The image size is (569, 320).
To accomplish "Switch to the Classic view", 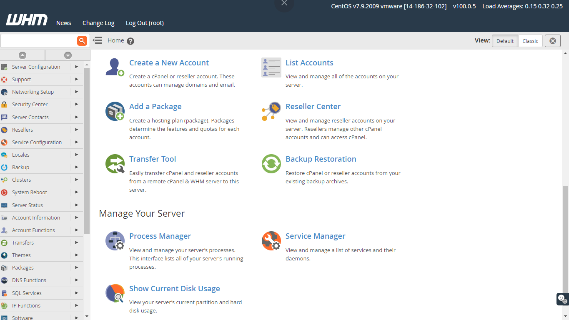I will [x=530, y=41].
